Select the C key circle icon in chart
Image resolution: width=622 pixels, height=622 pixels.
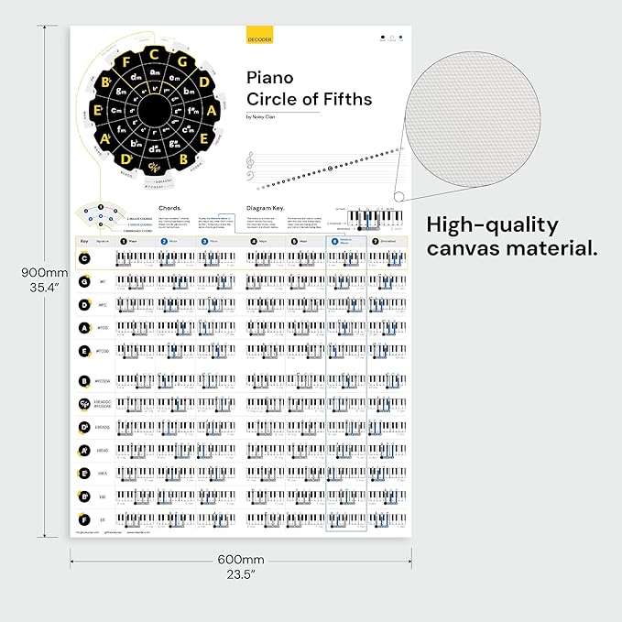(84, 259)
